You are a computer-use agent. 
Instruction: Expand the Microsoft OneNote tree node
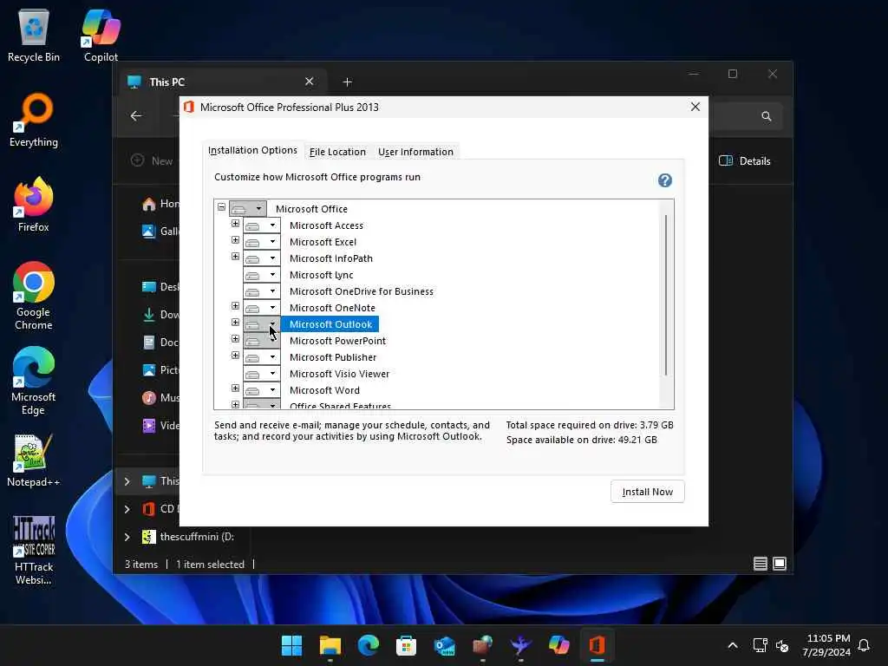(236, 306)
